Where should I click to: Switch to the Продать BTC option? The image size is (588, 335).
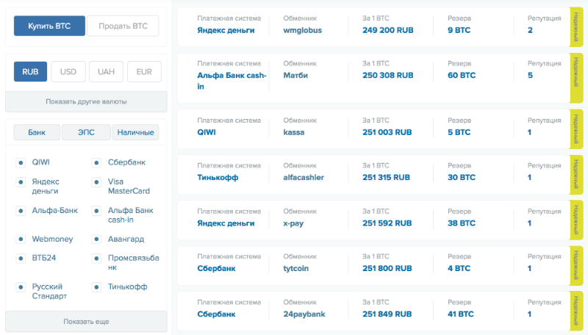123,26
